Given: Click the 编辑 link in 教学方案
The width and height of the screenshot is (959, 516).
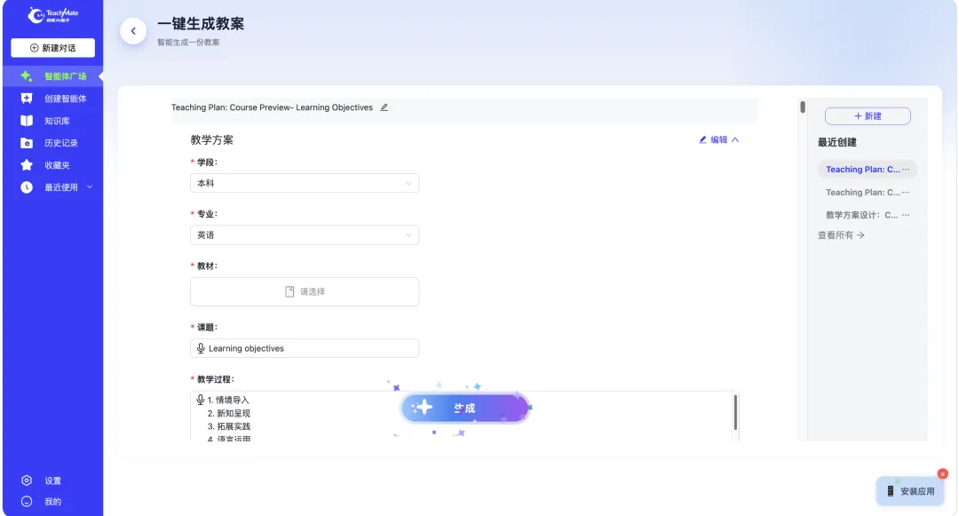Looking at the screenshot, I should point(713,140).
